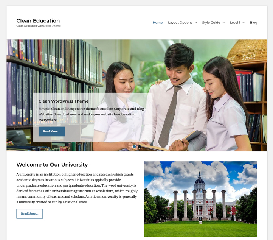The width and height of the screenshot is (273, 240).
Task: Expand the chevron beside Level 1
Action: [244, 23]
